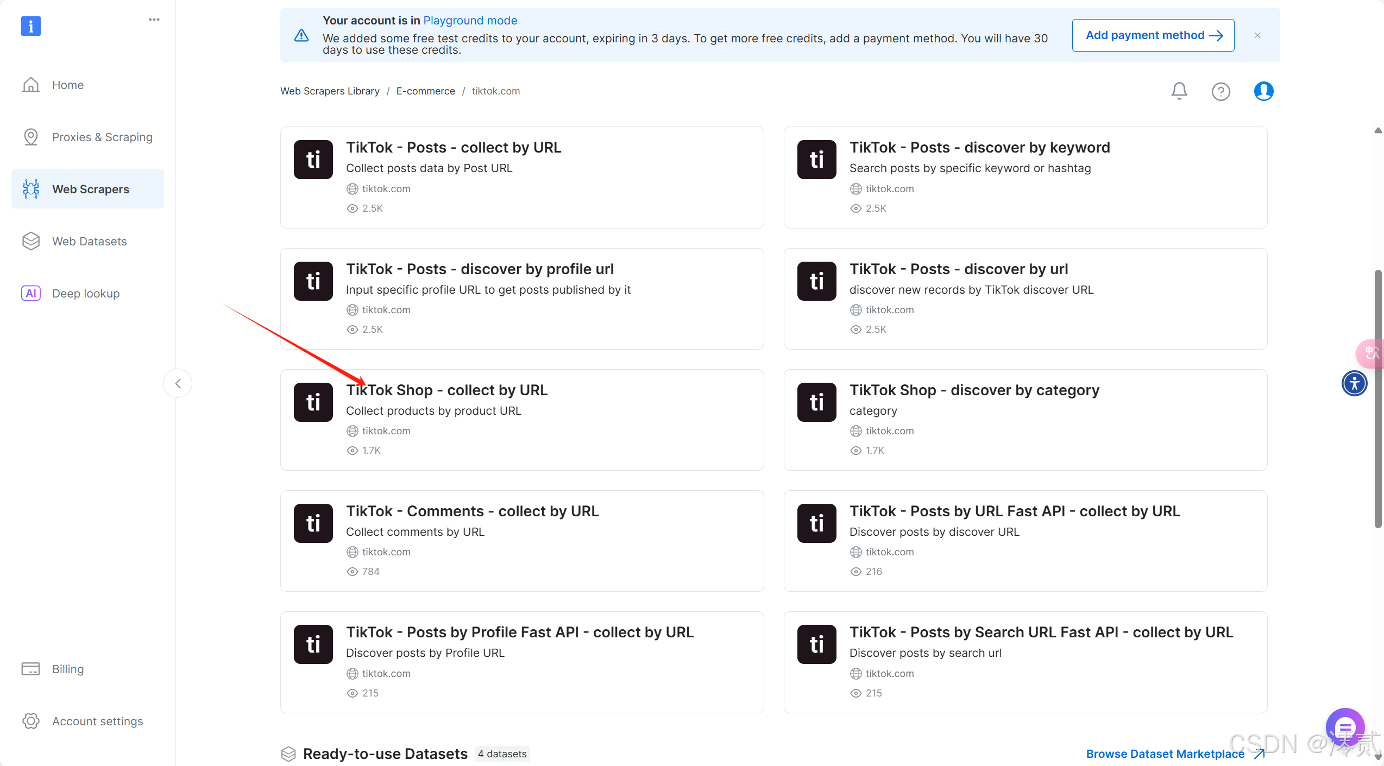
Task: Open the user profile avatar icon
Action: (1263, 91)
